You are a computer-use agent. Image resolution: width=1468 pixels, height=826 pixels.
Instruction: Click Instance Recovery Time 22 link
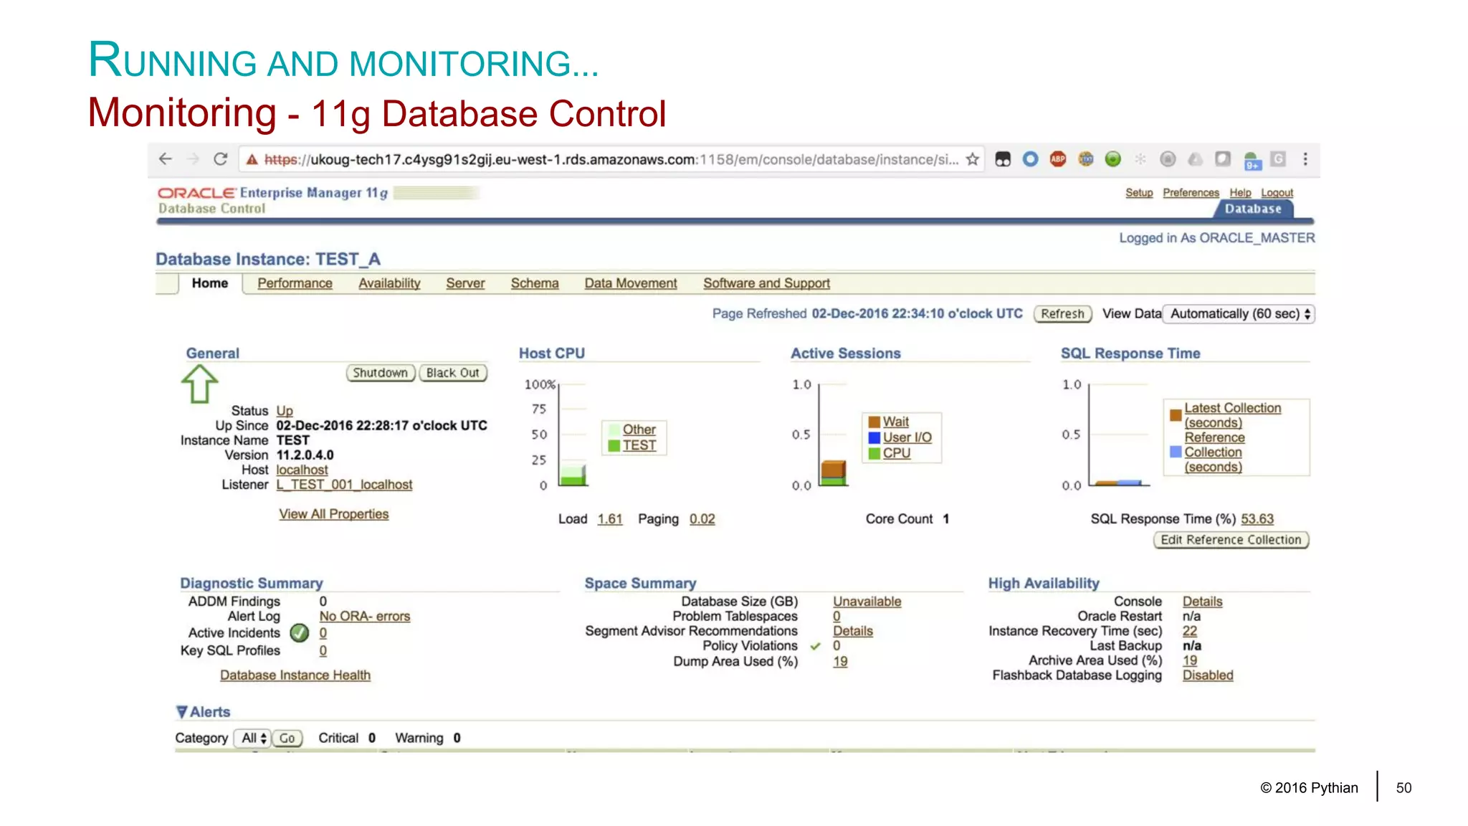tap(1190, 631)
